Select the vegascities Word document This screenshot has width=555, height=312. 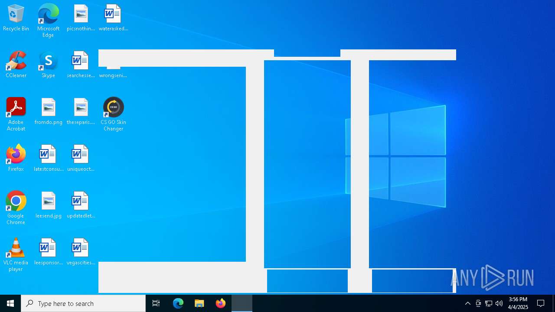click(81, 252)
